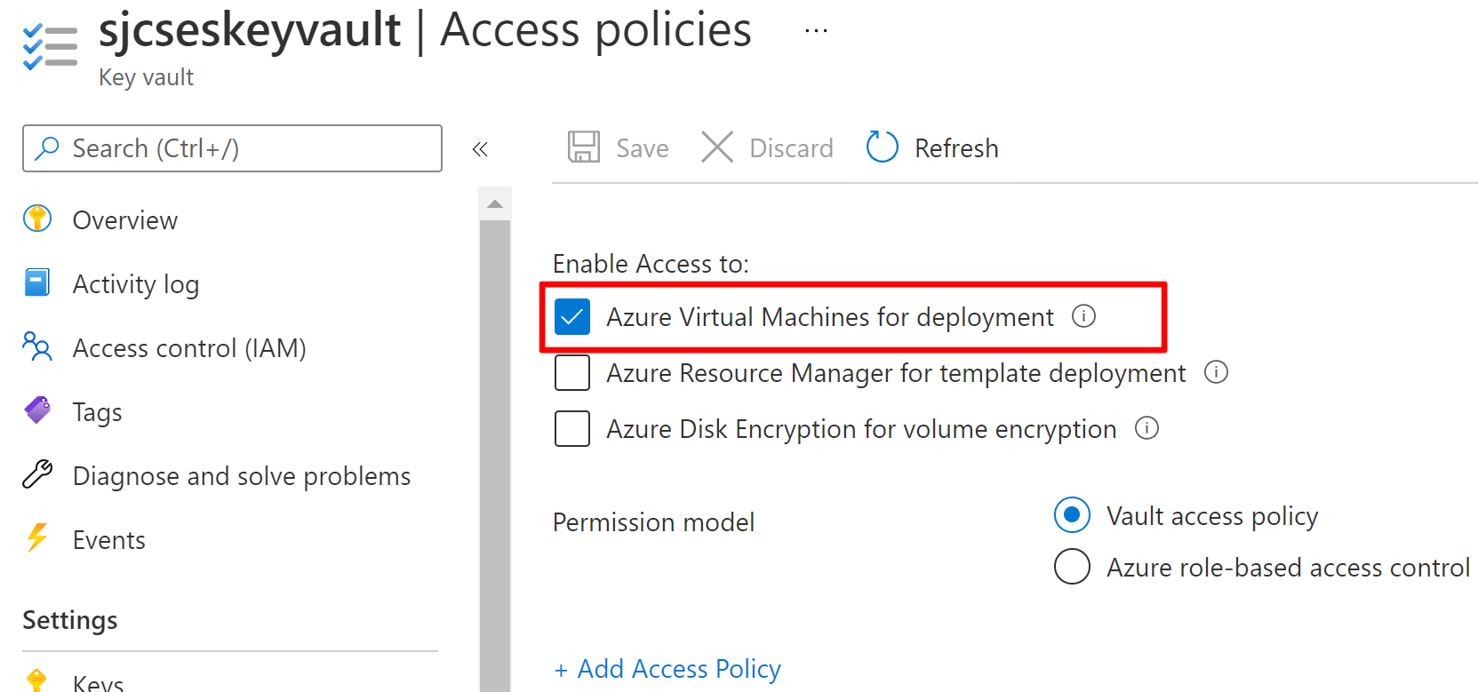Click Add Access Policy link
Viewport: 1478px width, 692px height.
point(667,668)
